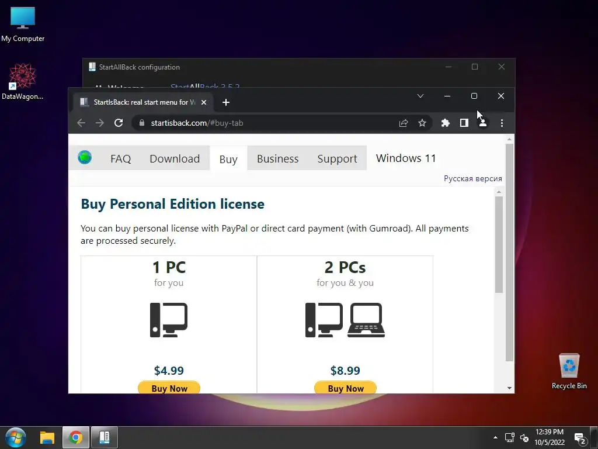
Task: Open the Recycle Bin
Action: click(569, 371)
